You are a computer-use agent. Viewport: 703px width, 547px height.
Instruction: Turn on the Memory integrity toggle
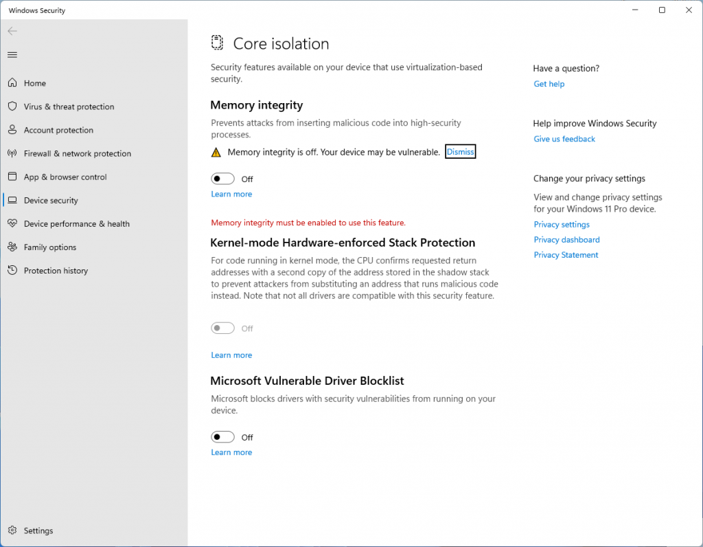[223, 179]
